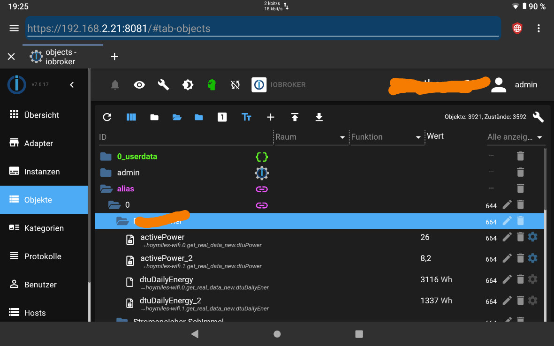Click the 3116 Wh value
The image size is (554, 346).
point(436,279)
